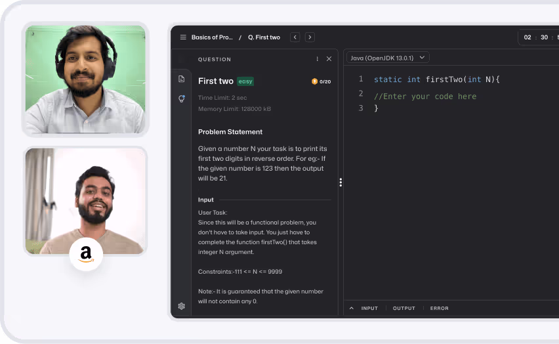Click the Time Limit: 2 sec text
Viewport: 559px width, 344px height.
click(222, 97)
